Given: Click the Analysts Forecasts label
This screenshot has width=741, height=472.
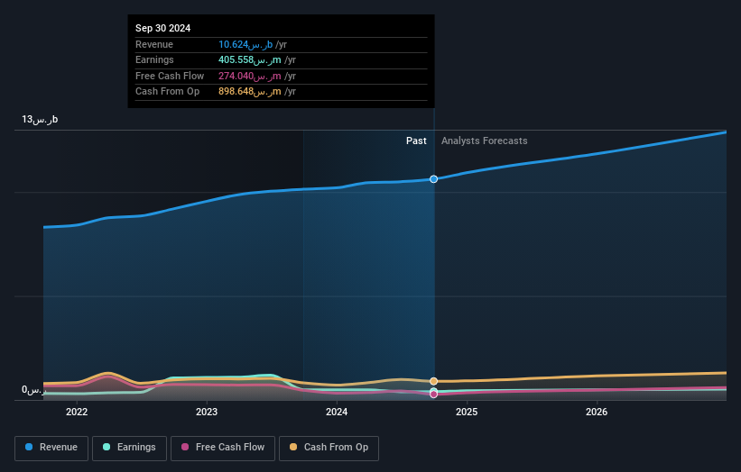Looking at the screenshot, I should (485, 141).
